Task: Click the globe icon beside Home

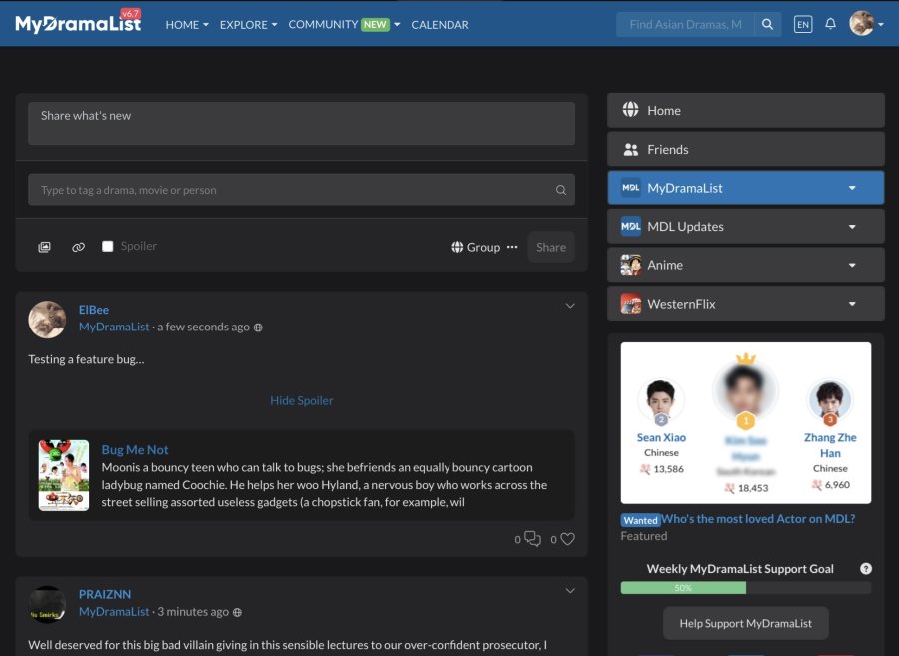Action: [x=630, y=110]
